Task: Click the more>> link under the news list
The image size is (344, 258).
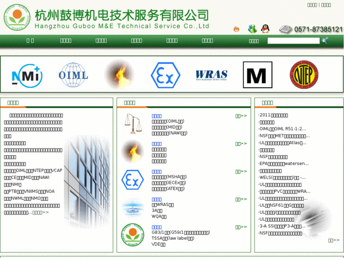Action: tap(334, 240)
